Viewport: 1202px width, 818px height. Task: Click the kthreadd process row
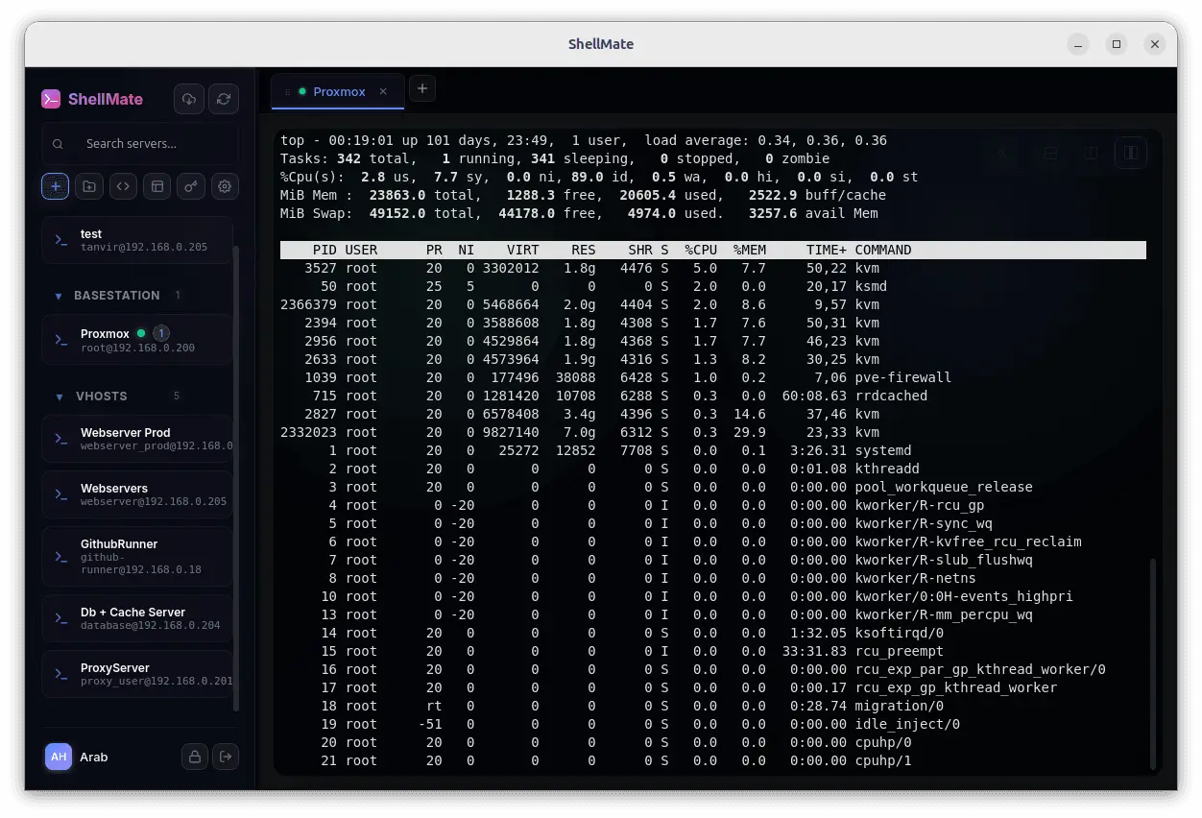(712, 469)
